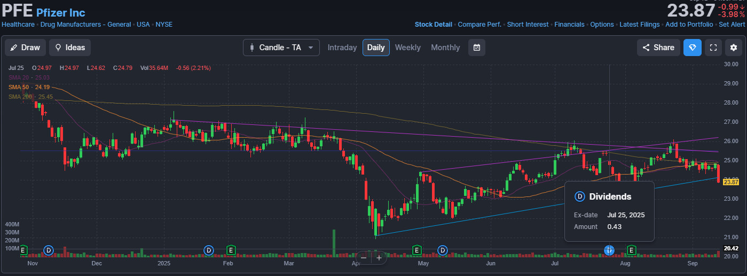The width and height of the screenshot is (747, 276).
Task: Click the PFE ticker symbol
Action: point(17,11)
